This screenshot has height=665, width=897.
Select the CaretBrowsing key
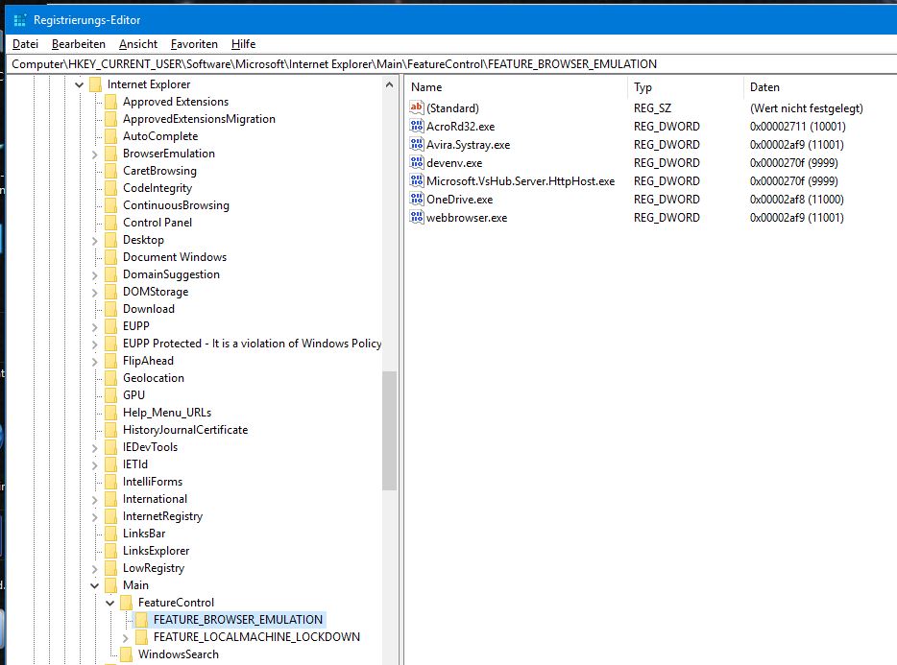point(159,171)
